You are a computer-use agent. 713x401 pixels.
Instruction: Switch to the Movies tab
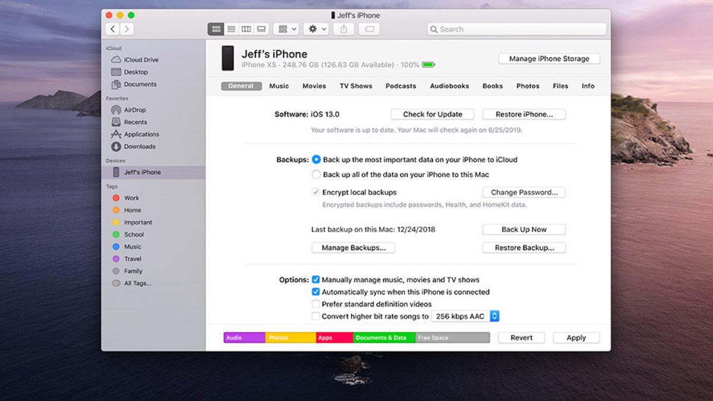pyautogui.click(x=314, y=86)
